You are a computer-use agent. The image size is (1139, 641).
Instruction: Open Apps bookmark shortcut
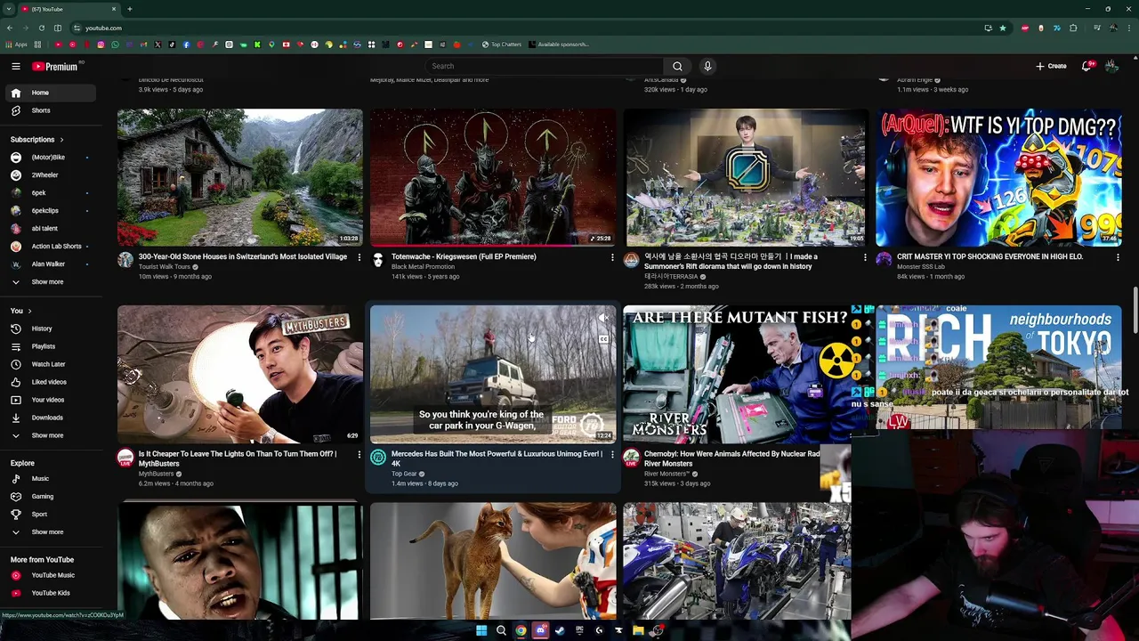(16, 45)
